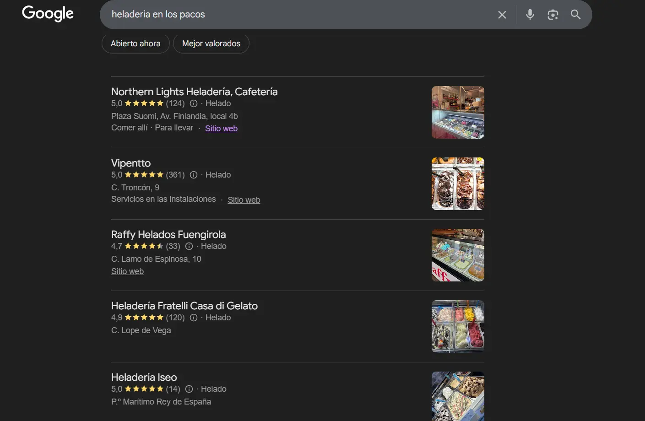This screenshot has width=645, height=421.
Task: Click the magnifying glass search icon
Action: point(575,14)
